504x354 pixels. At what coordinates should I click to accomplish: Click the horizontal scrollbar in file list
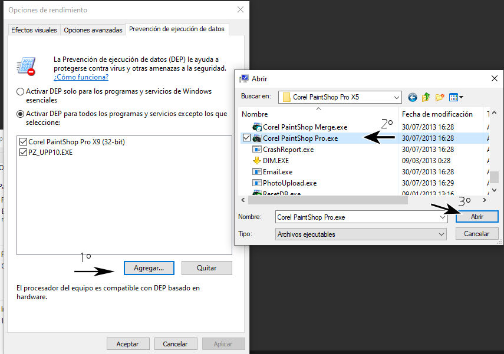[x=328, y=200]
